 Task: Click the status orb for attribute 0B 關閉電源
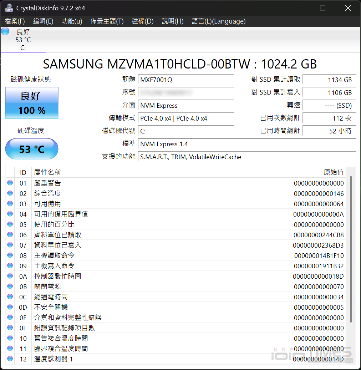[x=10, y=286]
